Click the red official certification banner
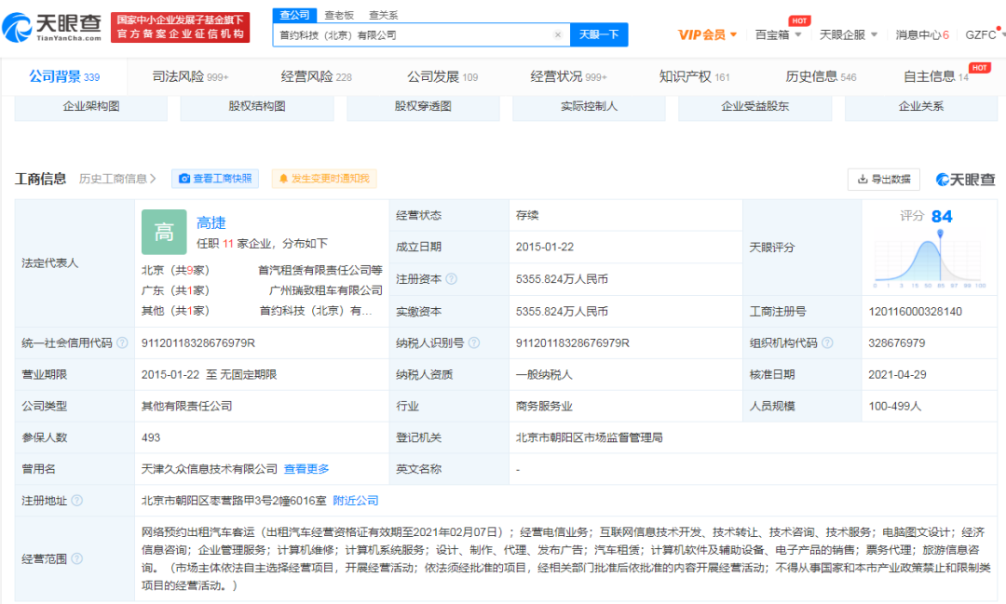 [x=181, y=27]
